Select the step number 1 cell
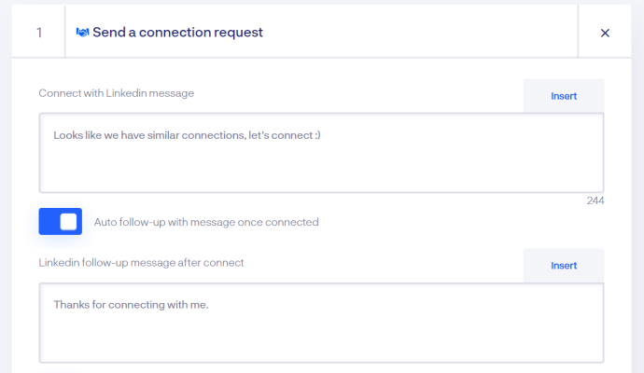 [38, 32]
